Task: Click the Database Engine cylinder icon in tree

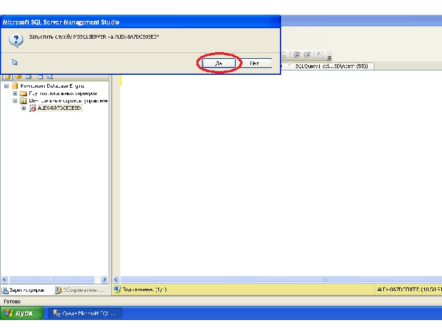Action: [15, 86]
